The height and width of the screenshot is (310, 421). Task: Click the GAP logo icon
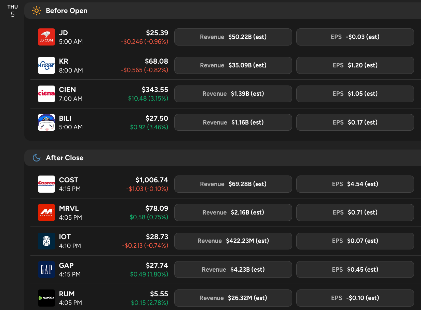[46, 270]
